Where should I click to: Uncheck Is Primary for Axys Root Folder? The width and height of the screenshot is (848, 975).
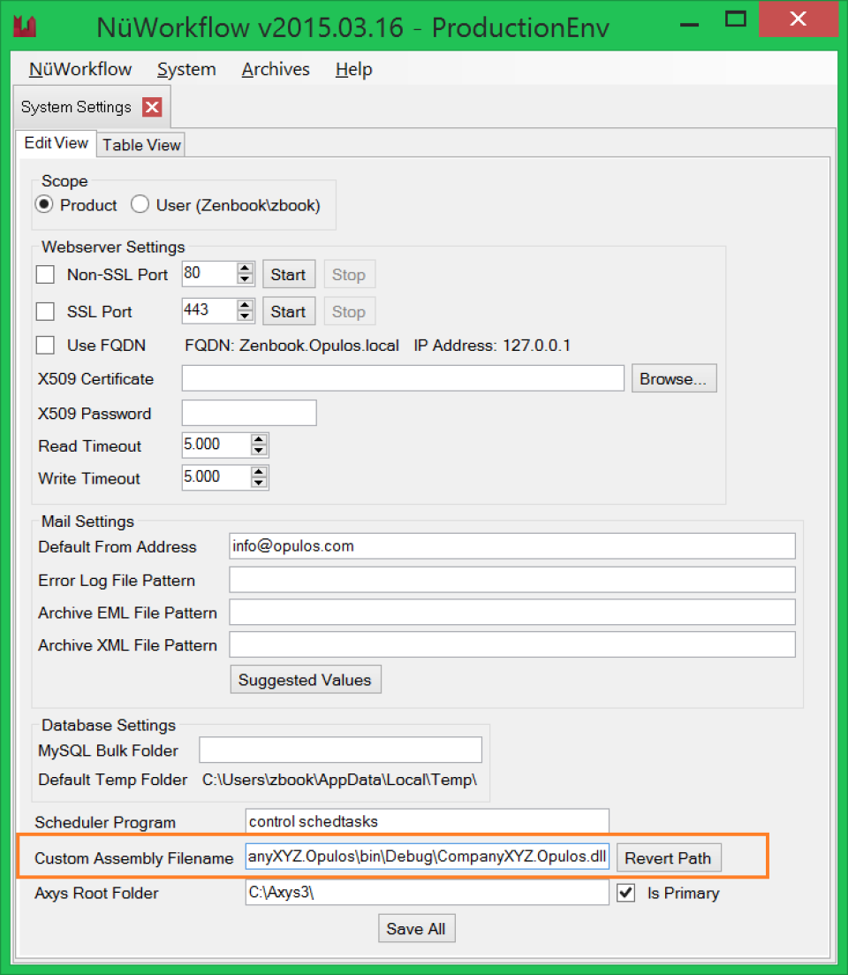[625, 893]
